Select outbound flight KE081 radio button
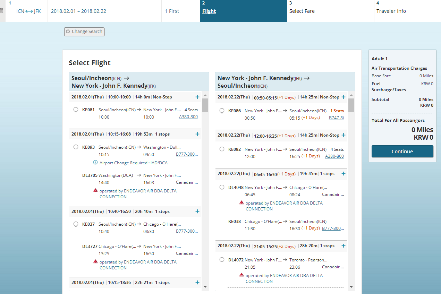The image size is (441, 294). (76, 110)
